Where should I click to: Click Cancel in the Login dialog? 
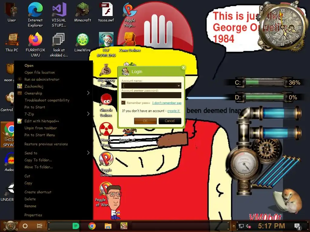coord(170,121)
